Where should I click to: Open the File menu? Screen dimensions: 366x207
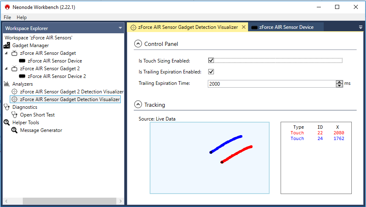coord(7,17)
